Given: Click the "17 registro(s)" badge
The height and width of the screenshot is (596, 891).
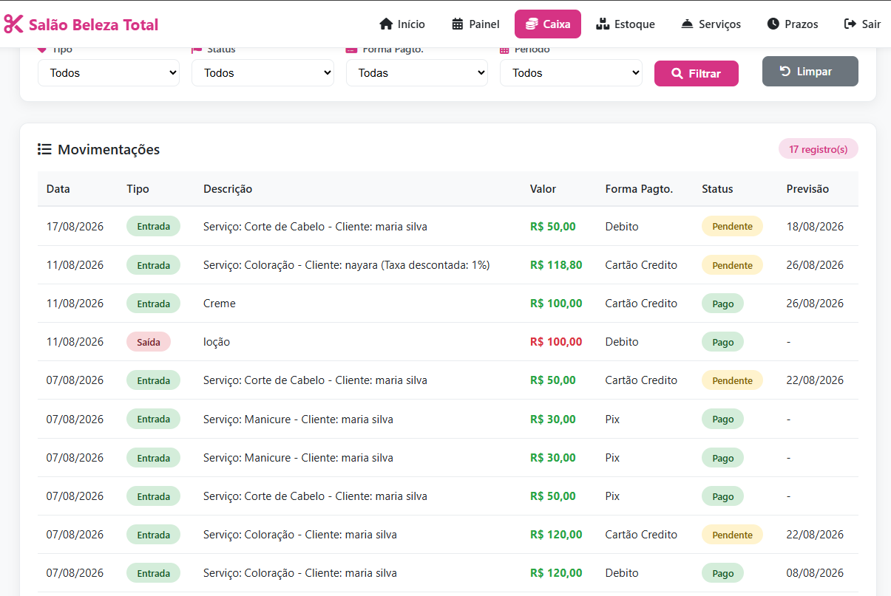Looking at the screenshot, I should (x=819, y=149).
